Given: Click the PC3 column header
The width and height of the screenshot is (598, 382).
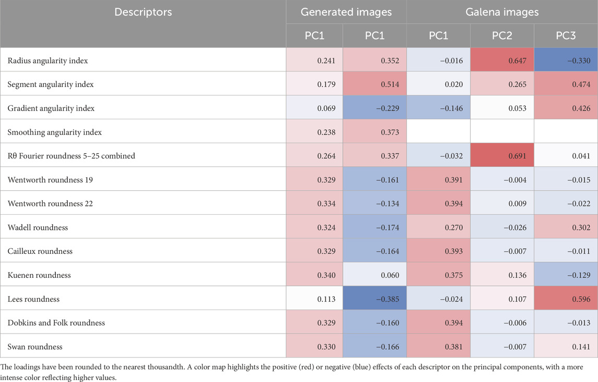Looking at the screenshot, I should [x=566, y=36].
